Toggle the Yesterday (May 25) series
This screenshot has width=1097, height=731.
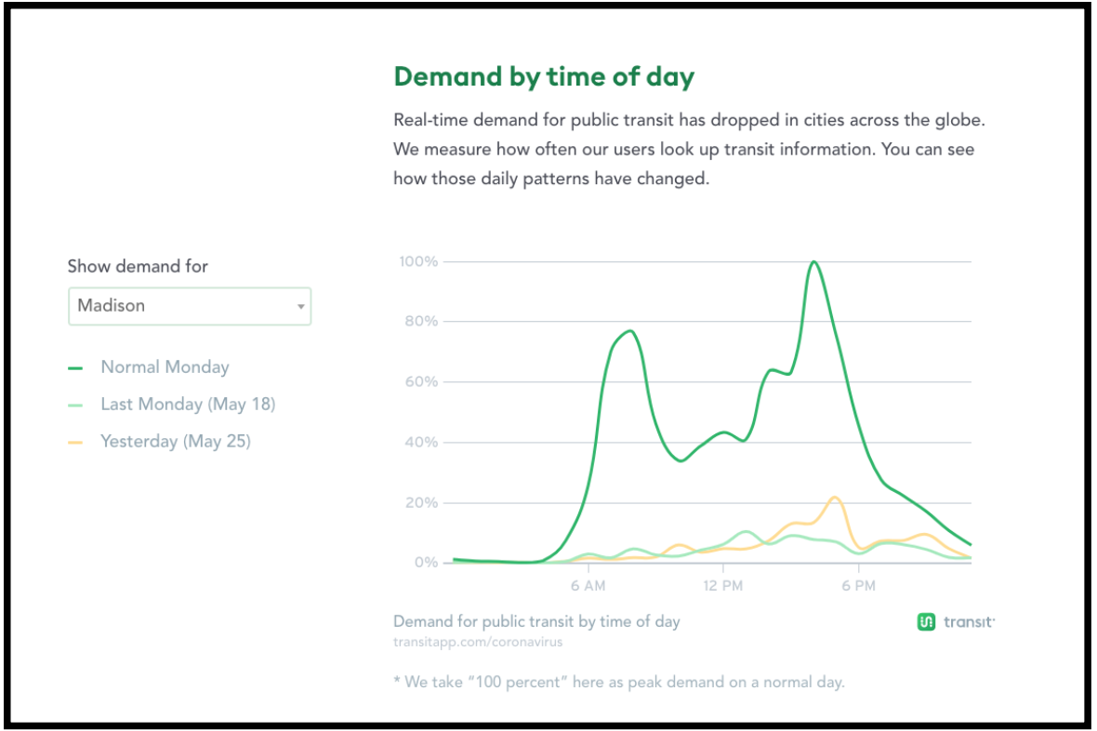[176, 442]
